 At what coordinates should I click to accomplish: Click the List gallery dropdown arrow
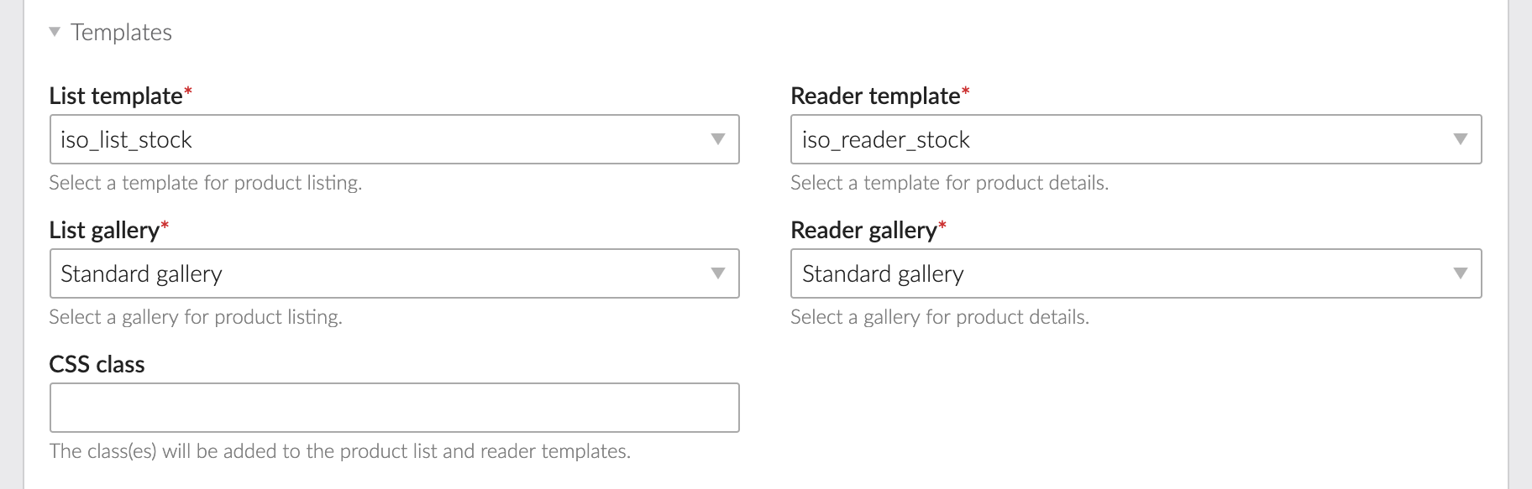tap(718, 273)
